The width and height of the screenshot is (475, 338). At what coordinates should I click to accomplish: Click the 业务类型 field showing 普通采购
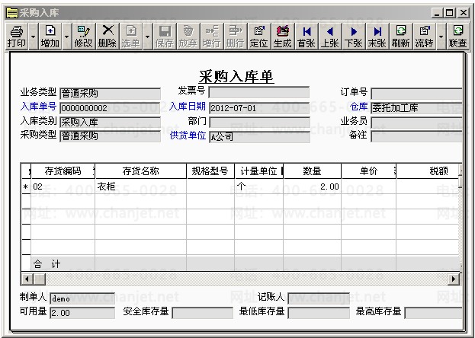[x=111, y=93]
